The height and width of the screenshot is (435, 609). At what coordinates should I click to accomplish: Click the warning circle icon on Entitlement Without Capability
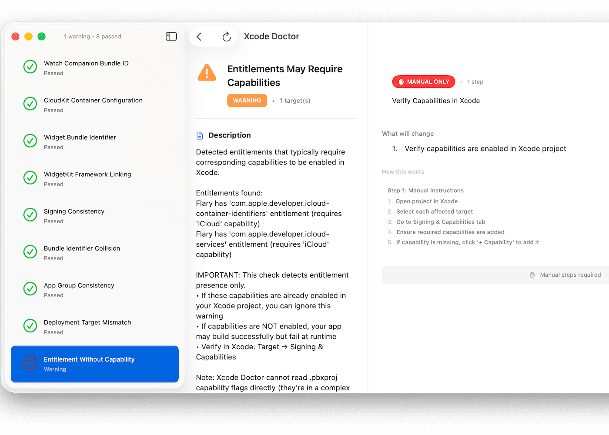coord(30,363)
